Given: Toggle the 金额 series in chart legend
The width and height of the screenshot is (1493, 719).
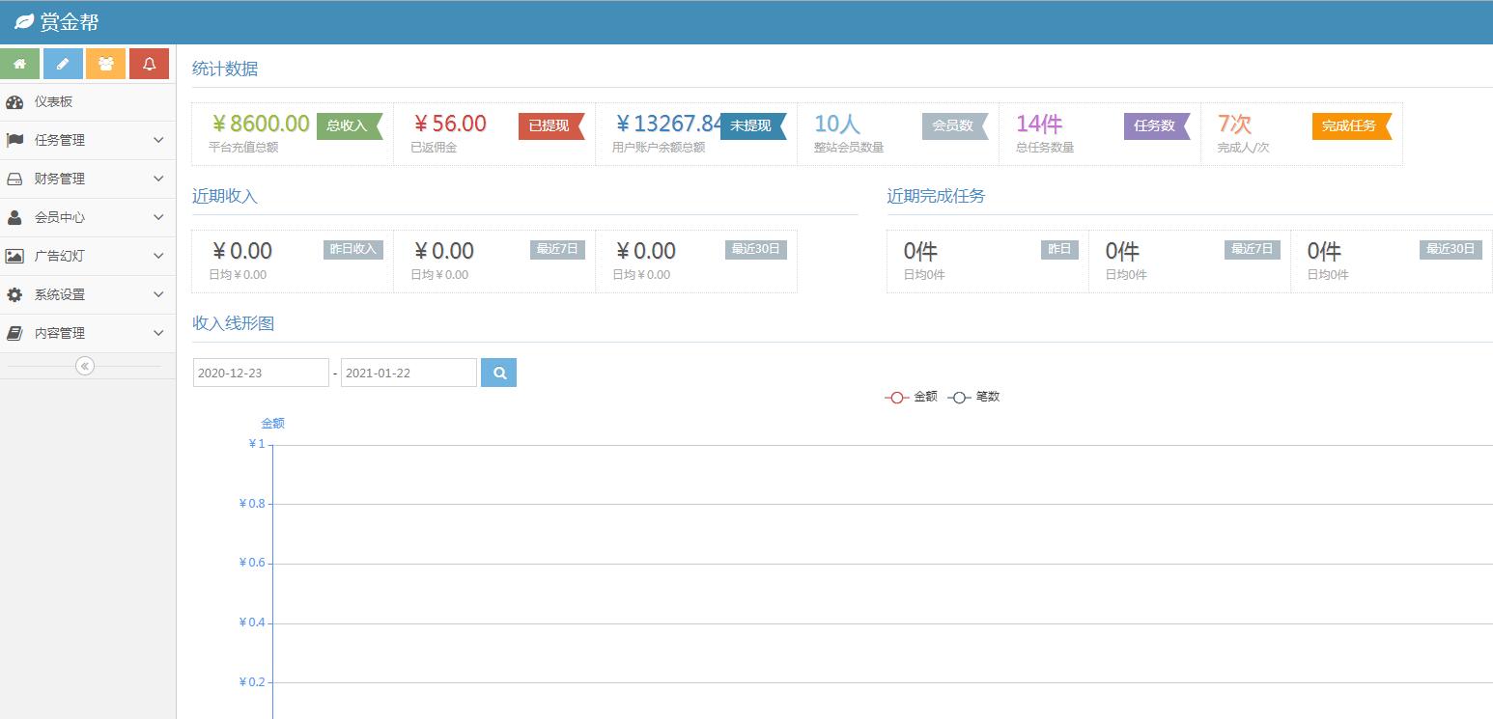Looking at the screenshot, I should (911, 397).
